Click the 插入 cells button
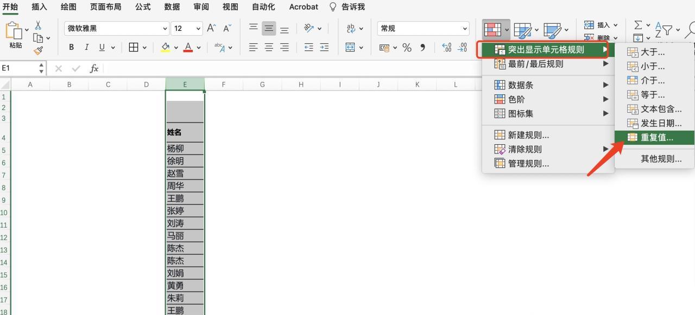The height and width of the screenshot is (315, 695). click(x=601, y=25)
